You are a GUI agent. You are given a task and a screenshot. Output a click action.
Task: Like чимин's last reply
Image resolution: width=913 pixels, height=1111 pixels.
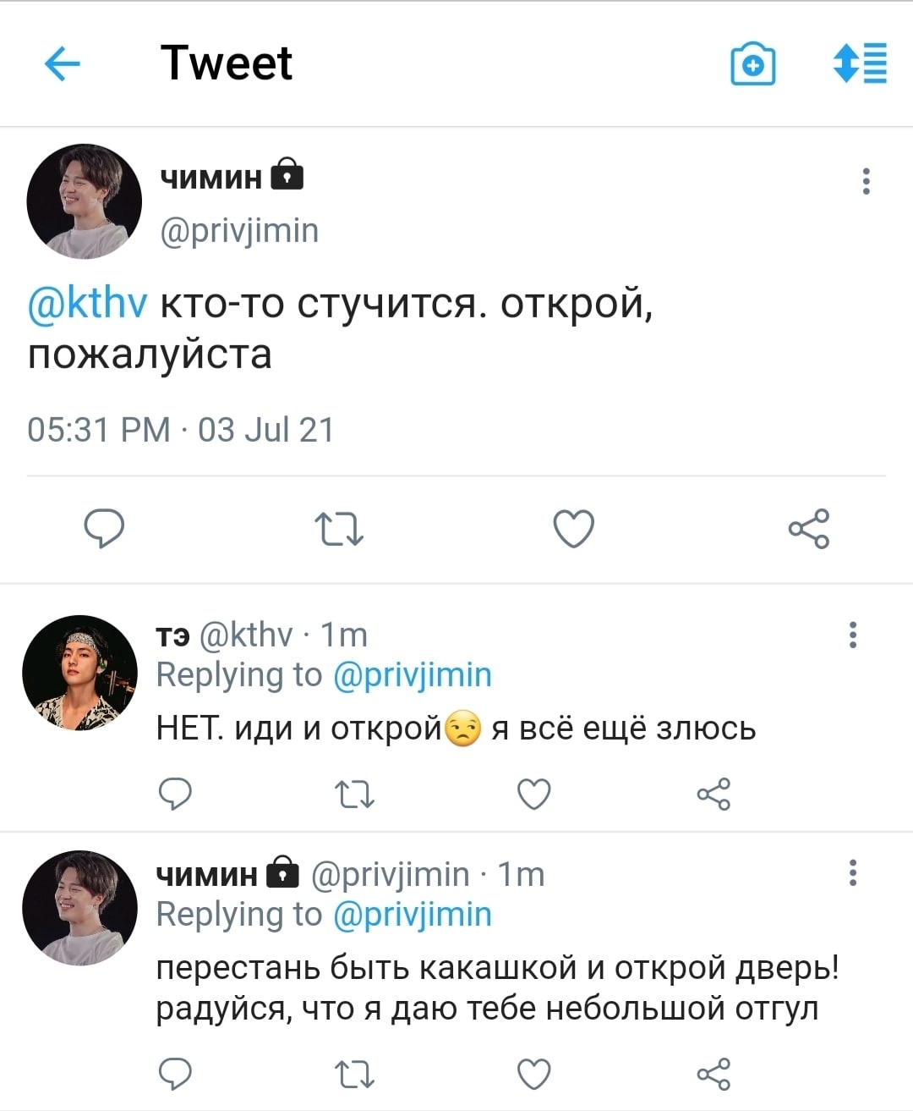(x=534, y=1074)
